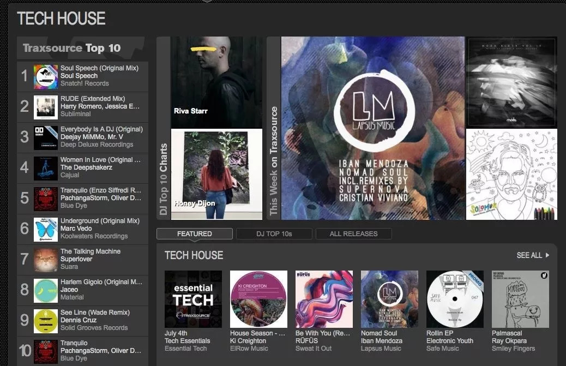Open rank 5 Tranquilo Enzo Siffredi cover artwork

pos(46,199)
